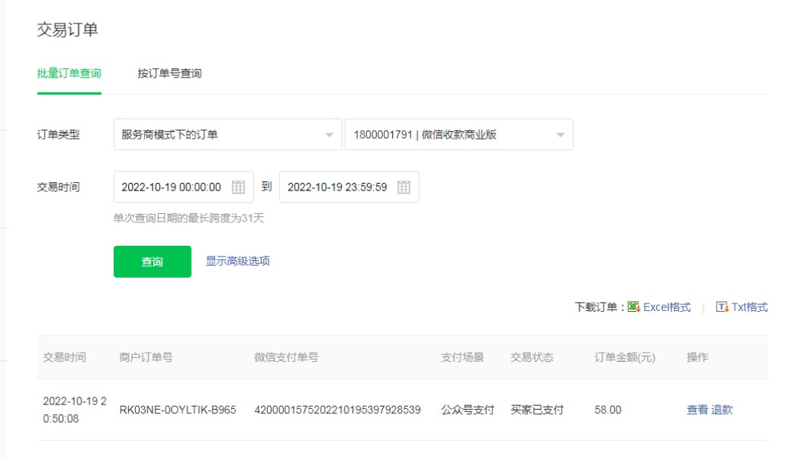The image size is (791, 459).
Task: Open the start date calendar icon
Action: [x=238, y=187]
